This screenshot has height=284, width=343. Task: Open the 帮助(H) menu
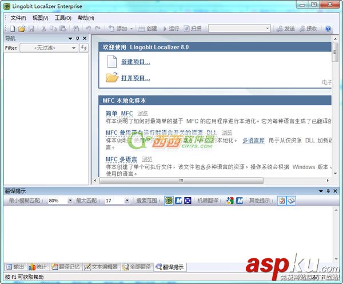86,18
